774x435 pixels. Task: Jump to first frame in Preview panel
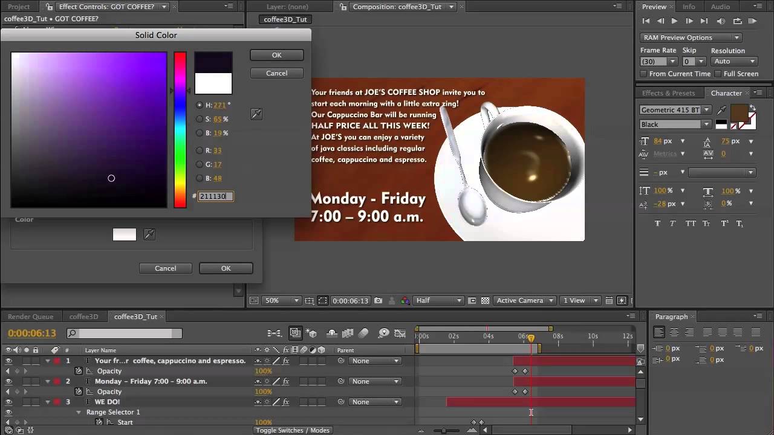point(646,21)
